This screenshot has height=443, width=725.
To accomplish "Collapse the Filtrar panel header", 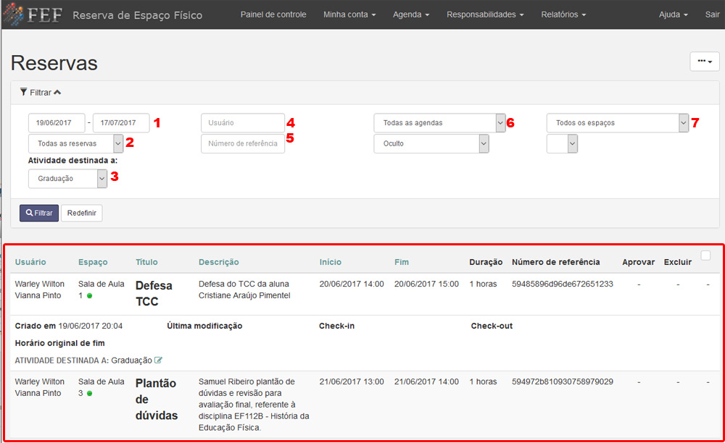I will point(41,93).
